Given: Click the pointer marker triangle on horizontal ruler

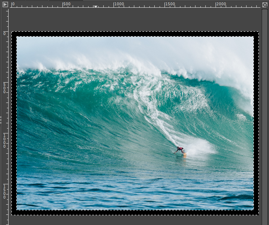Looking at the screenshot, I should [96, 6].
